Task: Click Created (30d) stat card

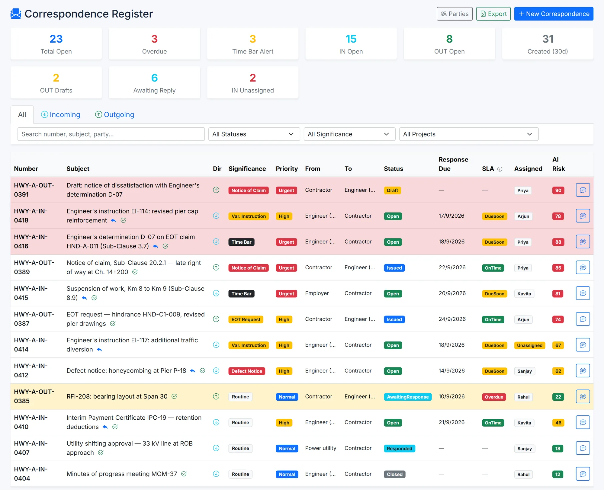Action: pos(548,44)
